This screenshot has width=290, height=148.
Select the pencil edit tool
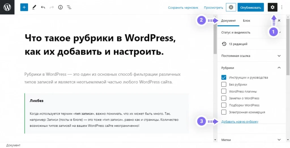(x=34, y=7)
